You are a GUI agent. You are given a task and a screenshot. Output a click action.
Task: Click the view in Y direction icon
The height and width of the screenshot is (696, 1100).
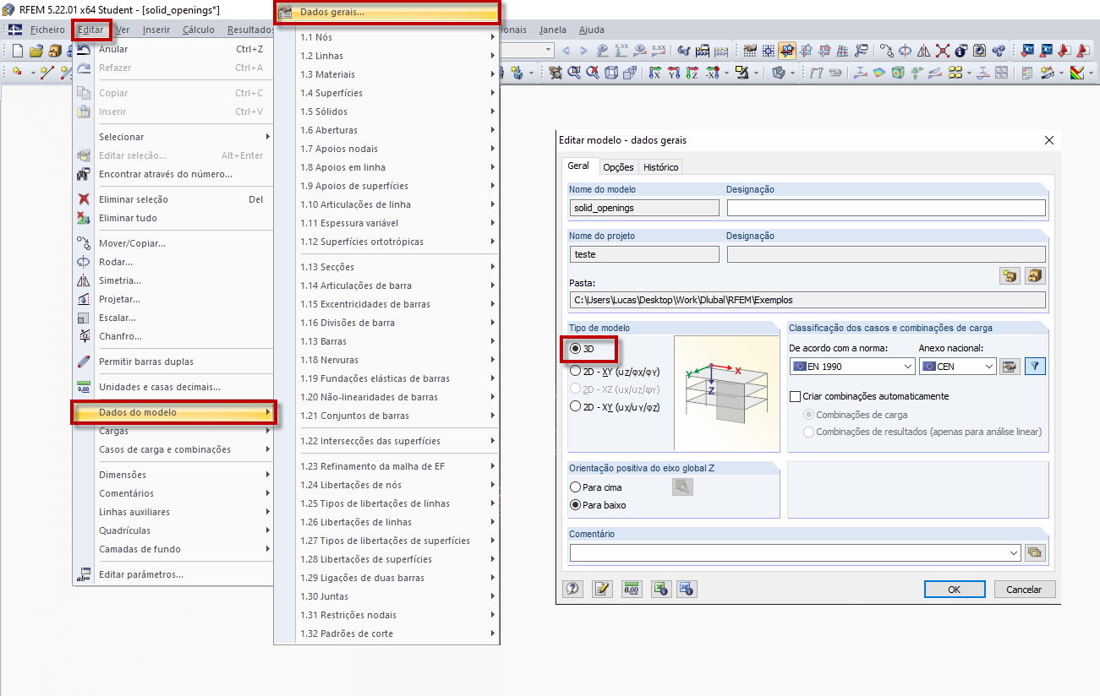(x=674, y=73)
